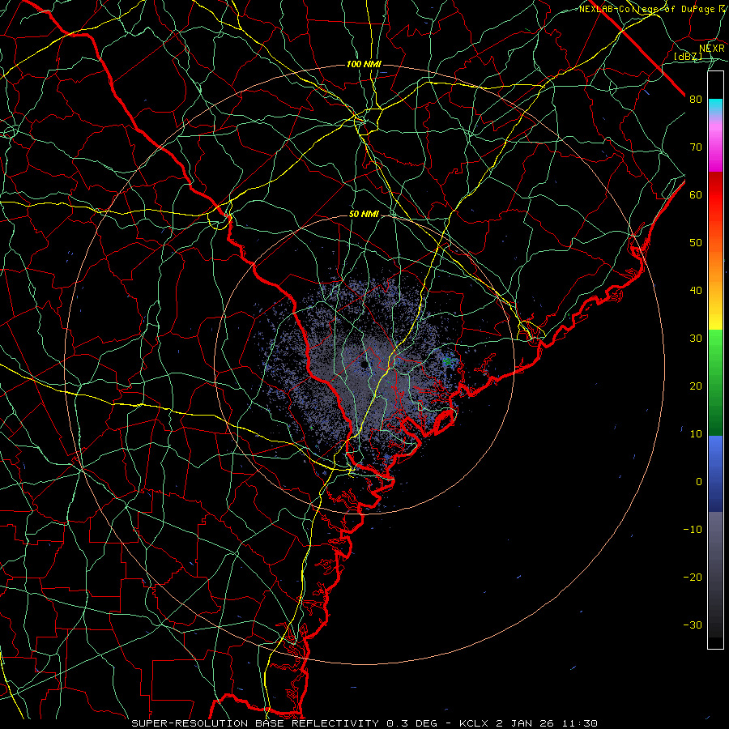Click the [dBZ] unit label
Image resolution: width=729 pixels, height=729 pixels.
click(688, 57)
